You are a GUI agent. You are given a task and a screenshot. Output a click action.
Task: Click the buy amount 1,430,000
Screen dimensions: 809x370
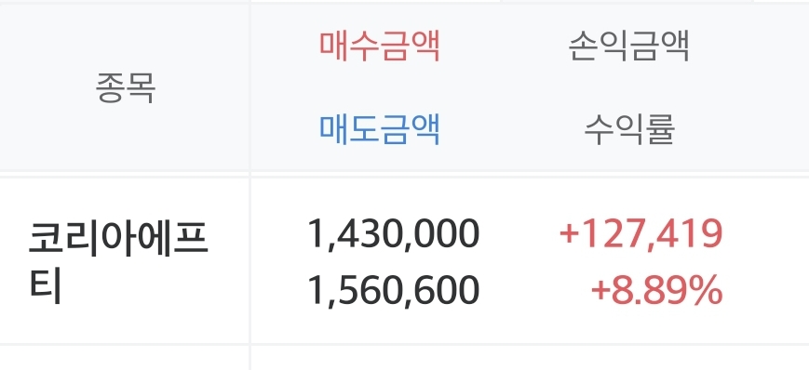(x=393, y=234)
